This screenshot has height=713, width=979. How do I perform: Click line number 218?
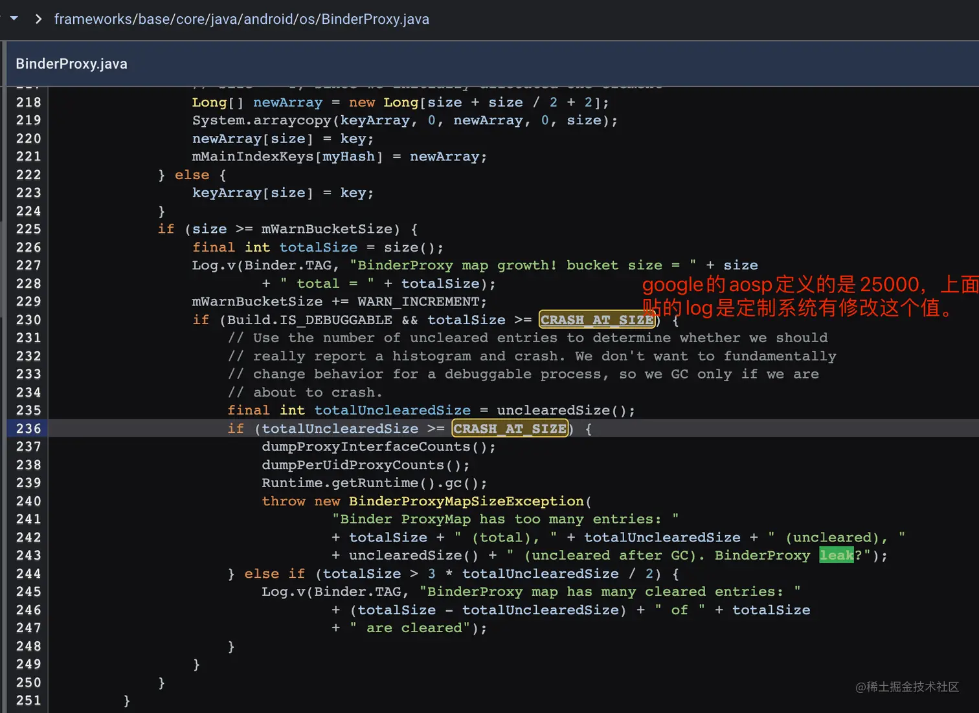28,102
